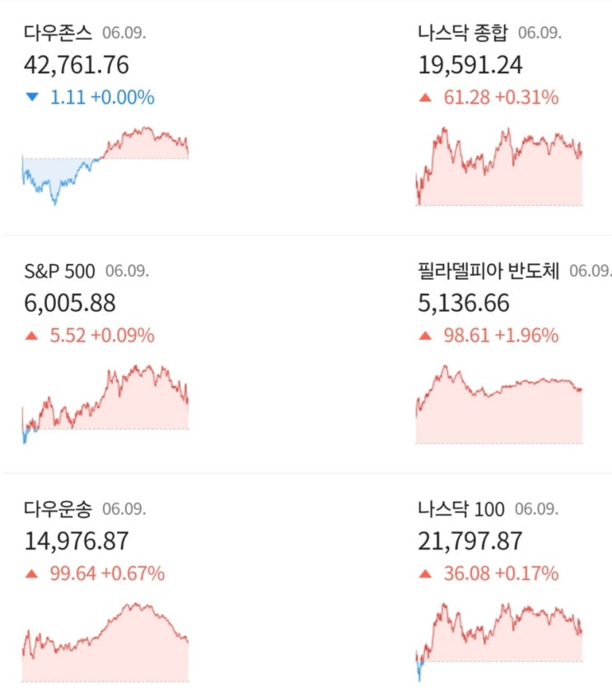Click the 42,761.76 다우존스 price value
Viewport: 612px width, 692px height.
click(x=77, y=66)
